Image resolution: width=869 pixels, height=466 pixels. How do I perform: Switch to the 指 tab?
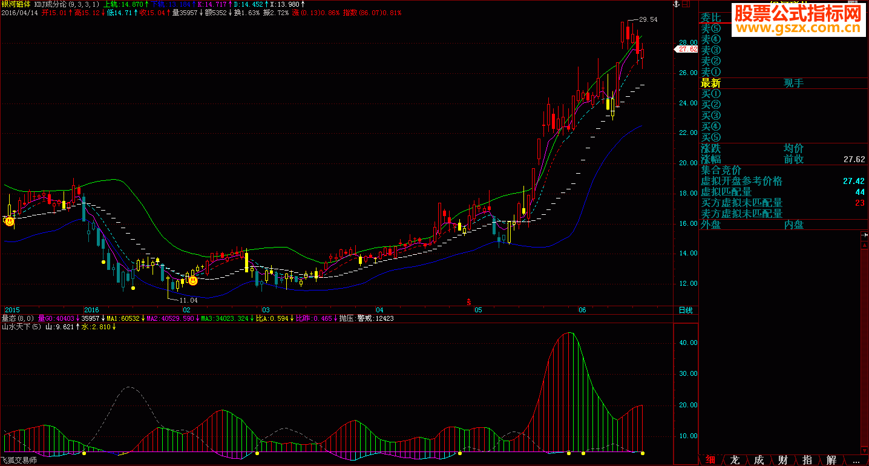pos(807,460)
